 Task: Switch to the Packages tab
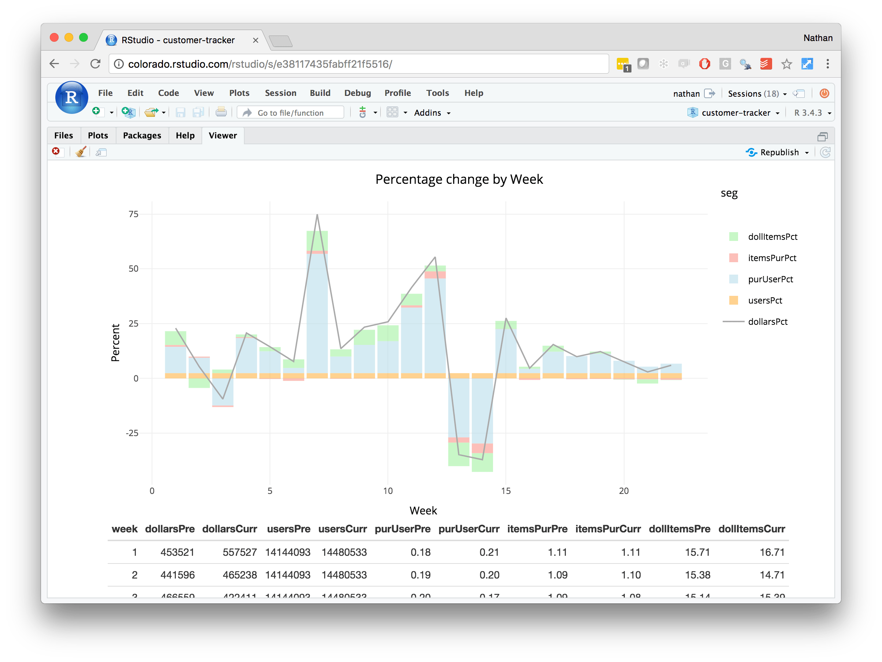[142, 135]
